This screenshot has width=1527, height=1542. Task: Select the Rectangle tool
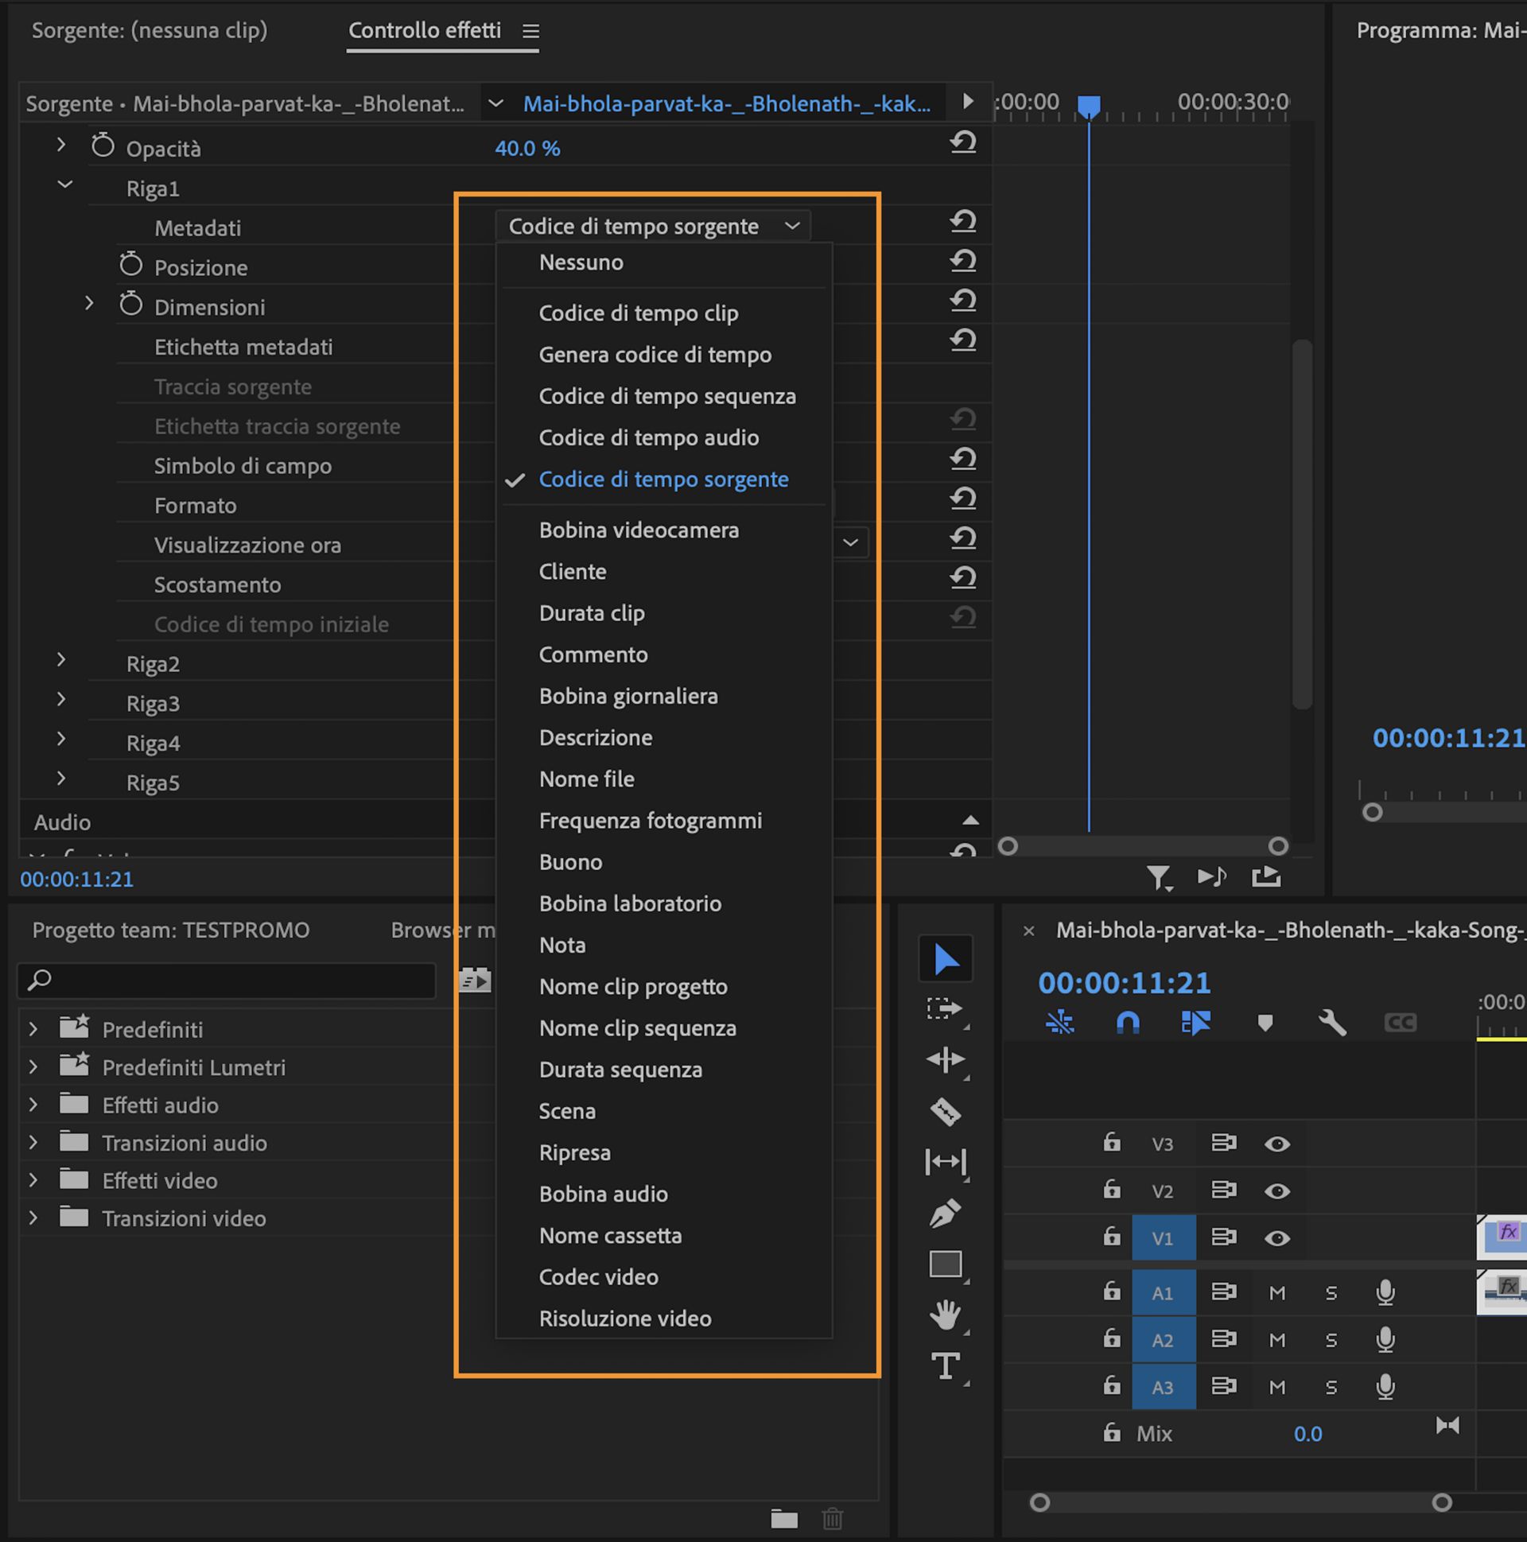coord(945,1264)
